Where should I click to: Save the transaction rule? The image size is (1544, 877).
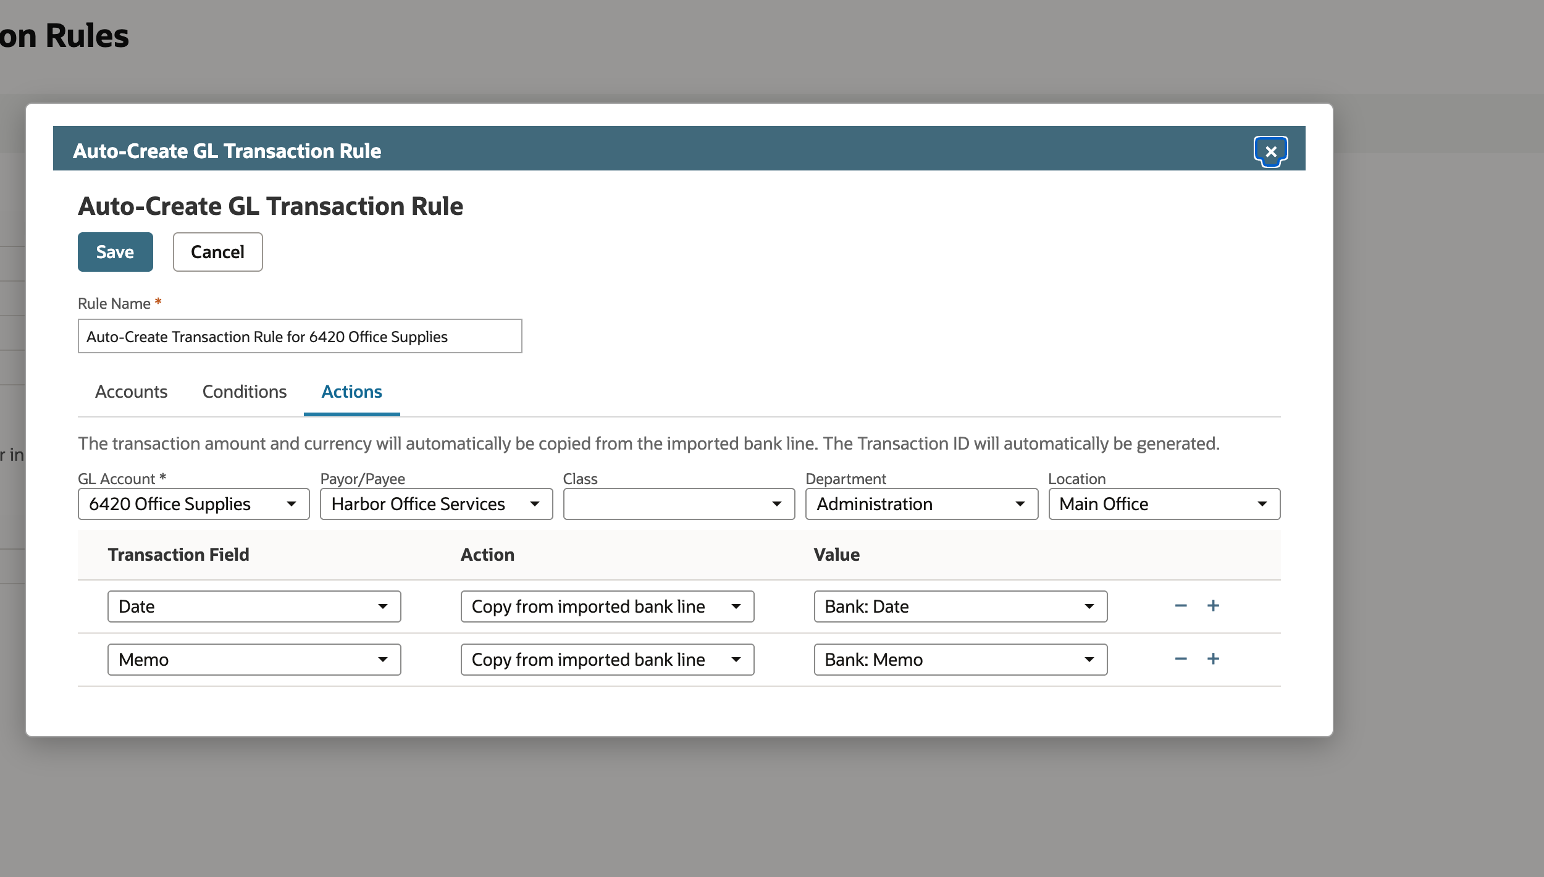click(x=115, y=252)
